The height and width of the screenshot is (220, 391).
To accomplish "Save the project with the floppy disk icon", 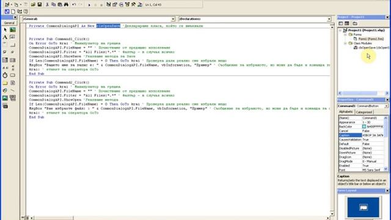I will [x=39, y=4].
